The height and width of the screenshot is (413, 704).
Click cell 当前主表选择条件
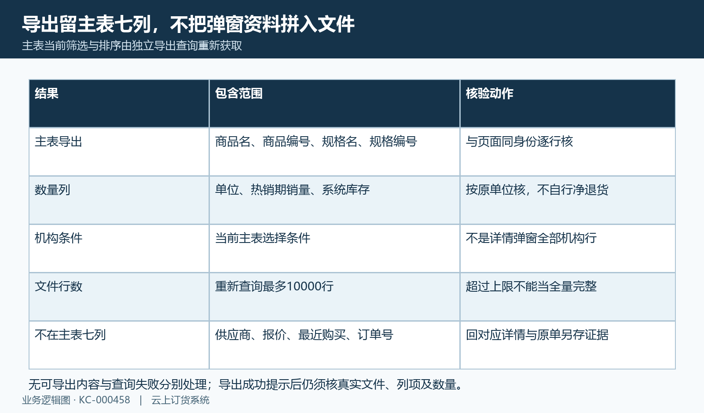(x=334, y=249)
